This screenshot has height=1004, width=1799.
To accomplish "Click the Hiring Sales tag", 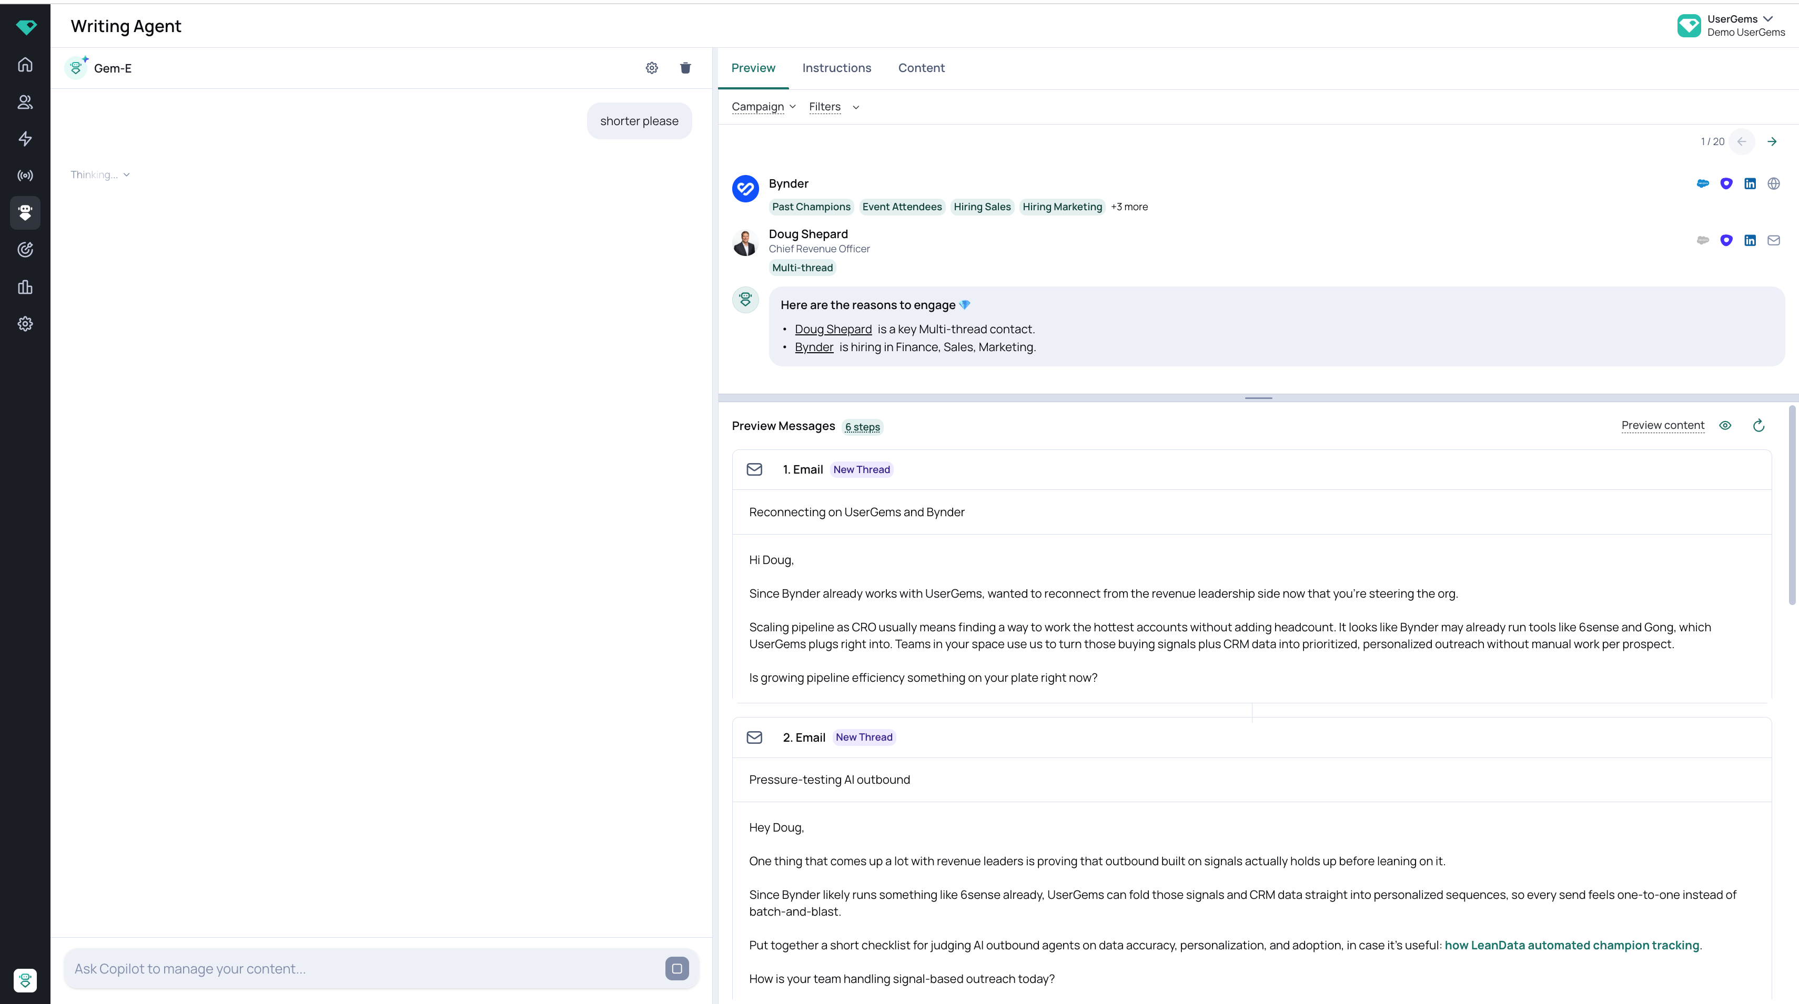I will (x=982, y=207).
